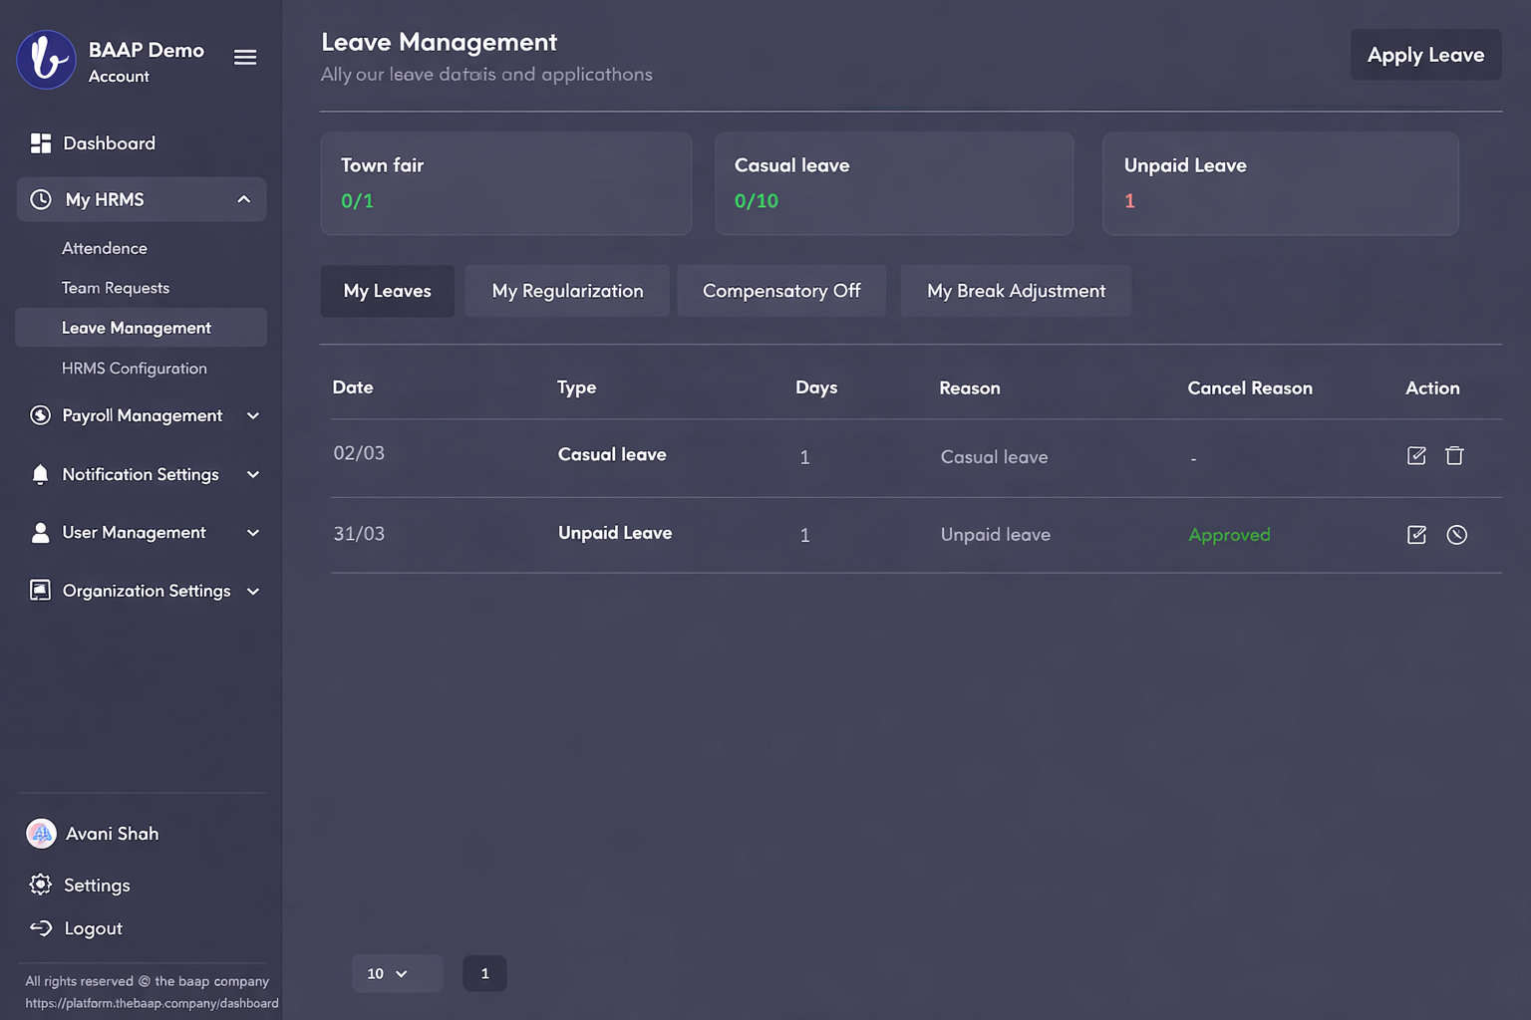Open the Compensatory Off tab
The width and height of the screenshot is (1531, 1020).
pyautogui.click(x=781, y=291)
